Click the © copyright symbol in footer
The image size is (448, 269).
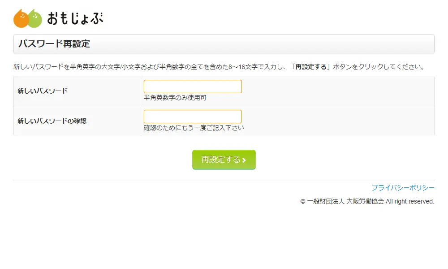[303, 202]
